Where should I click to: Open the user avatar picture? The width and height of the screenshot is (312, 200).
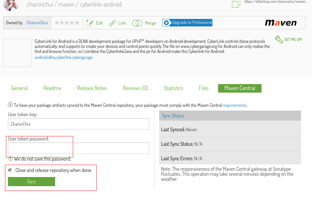(x=11, y=5)
